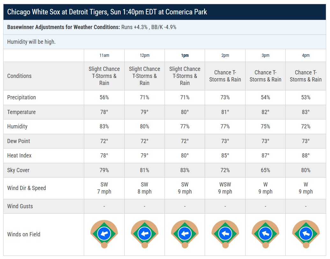
Task: Click the 73% precipitation value at 2pm
Action: (x=225, y=98)
